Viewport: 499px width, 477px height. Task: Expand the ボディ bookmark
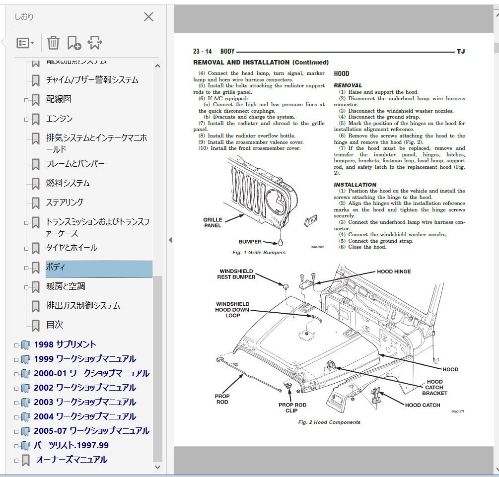26,268
